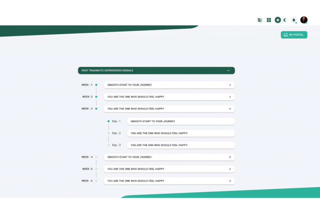Click Week 6 empty timeline dot
320x213 pixels.
click(x=96, y=181)
